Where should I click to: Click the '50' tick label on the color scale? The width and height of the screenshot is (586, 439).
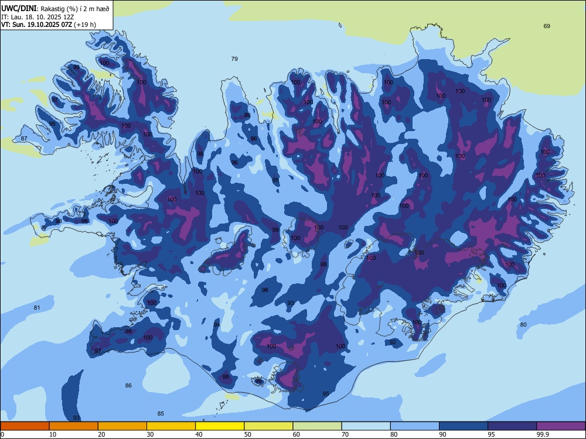pyautogui.click(x=247, y=434)
